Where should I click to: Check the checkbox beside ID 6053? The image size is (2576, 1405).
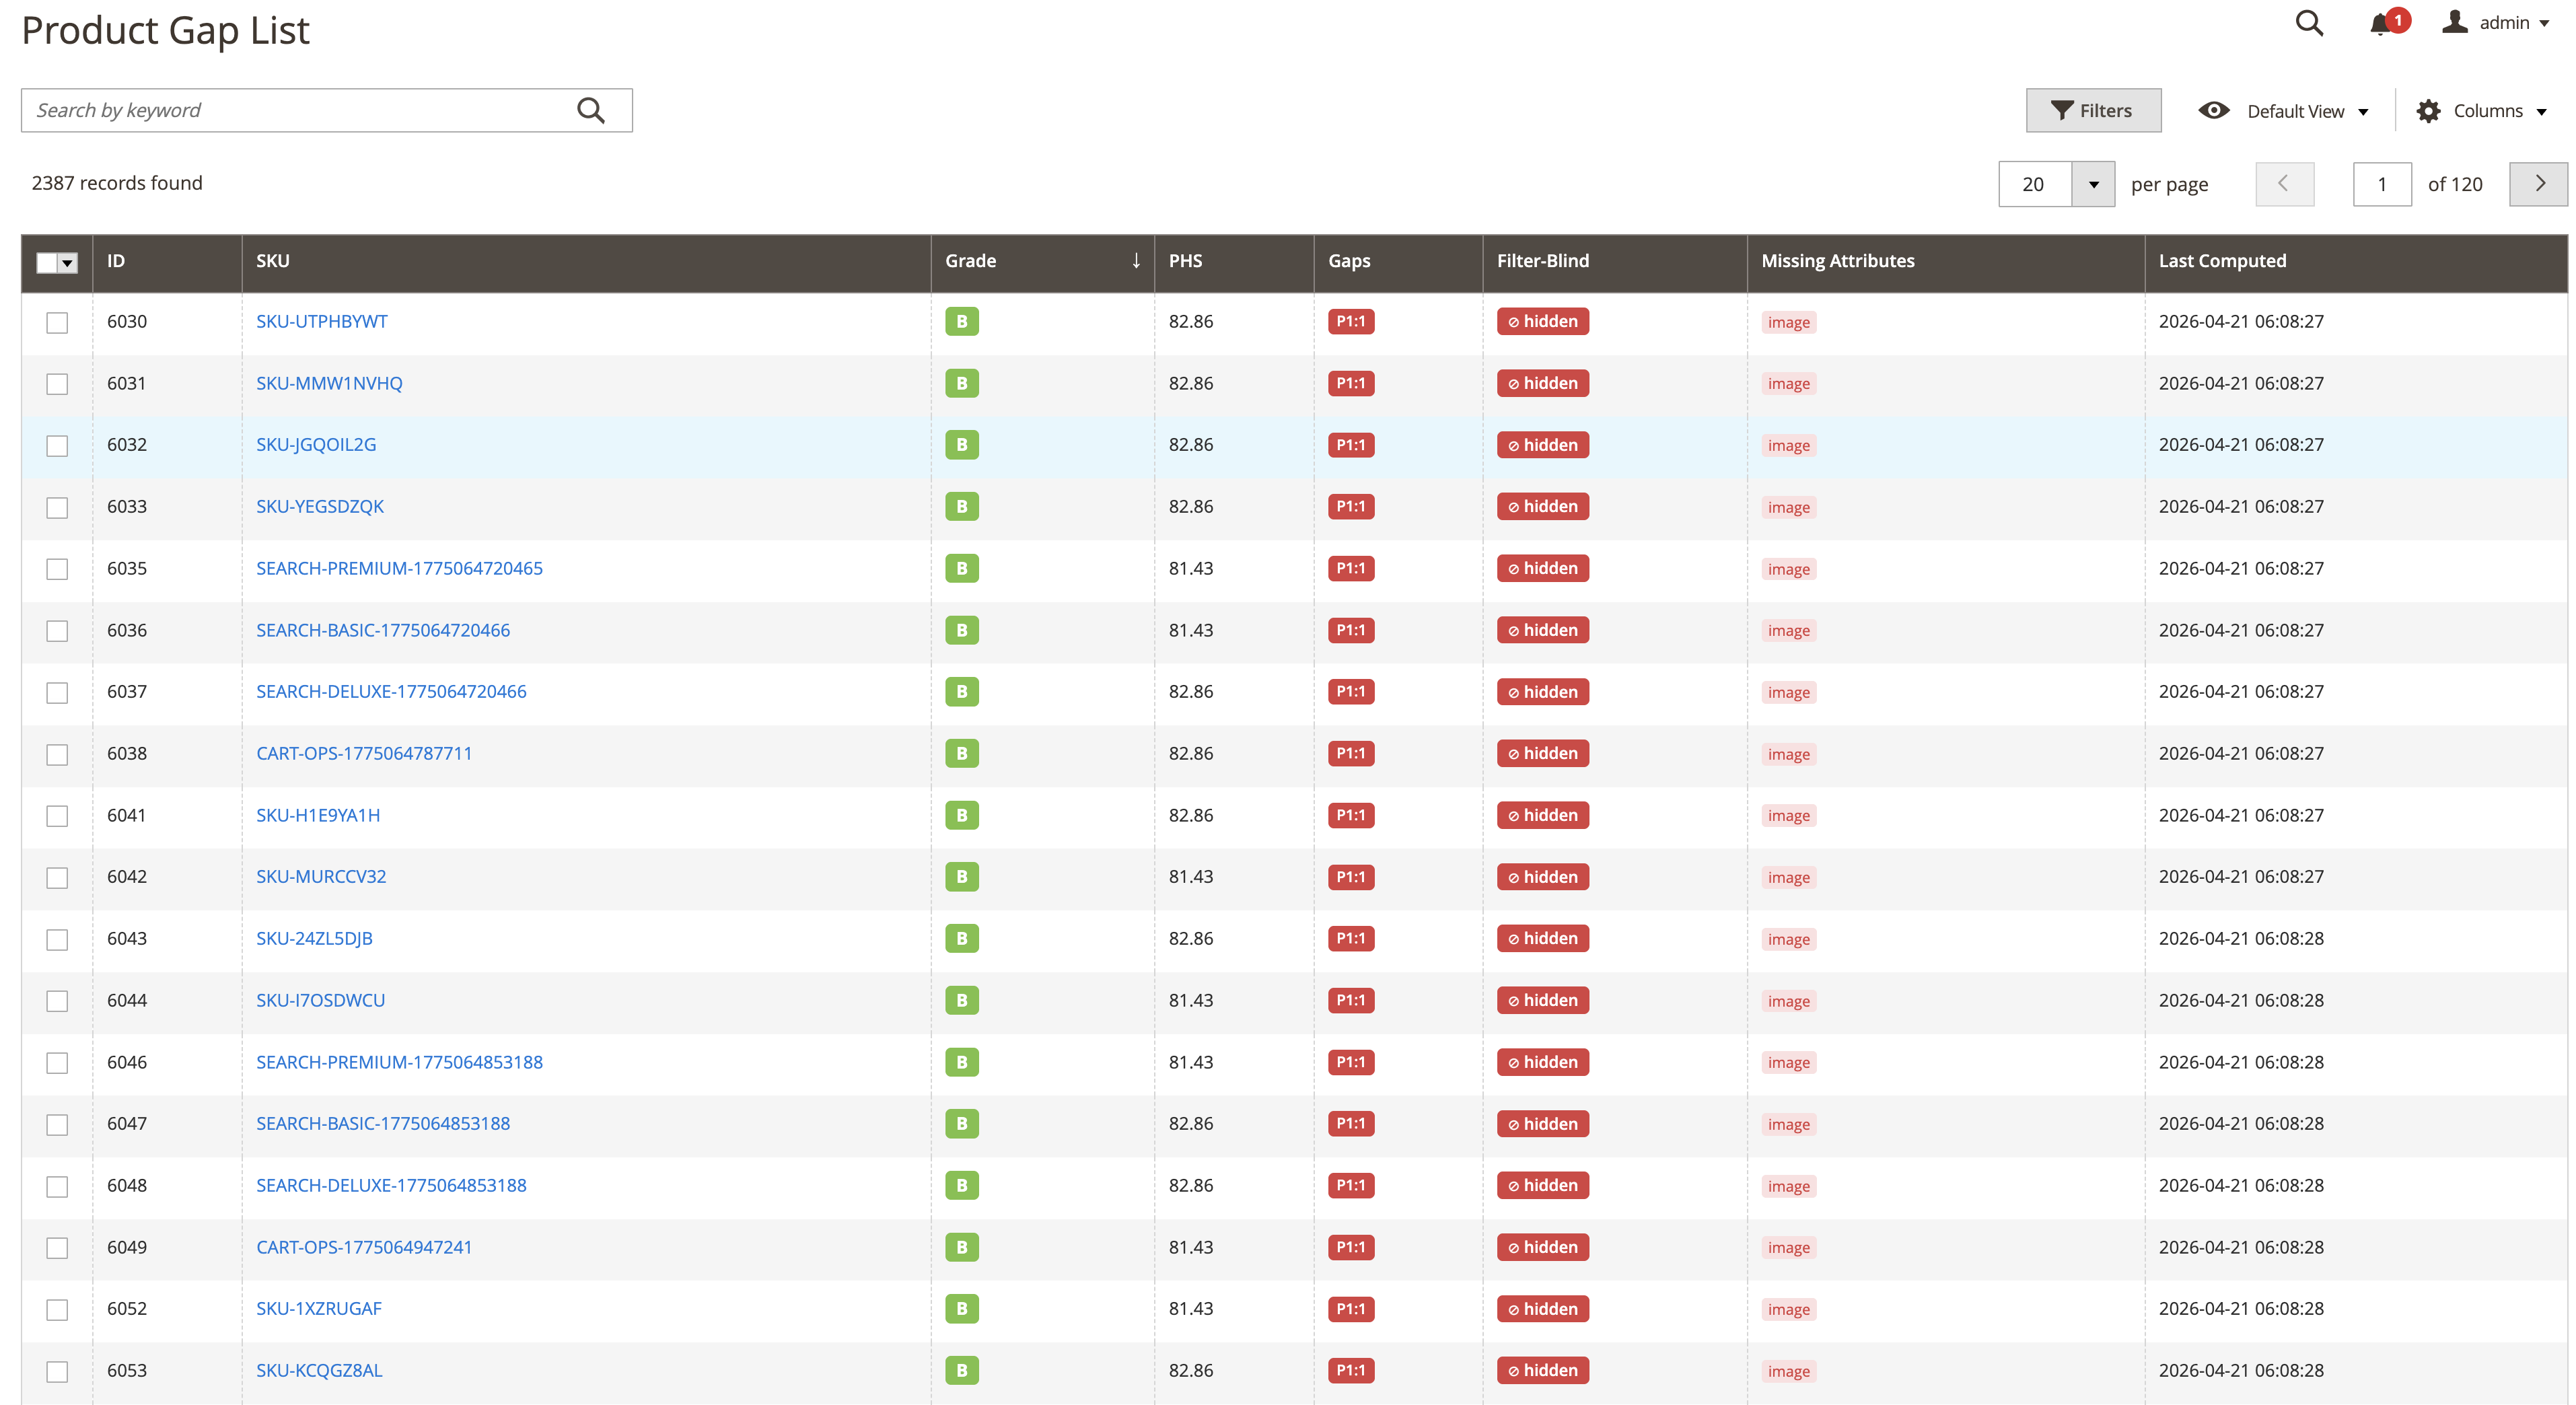pyautogui.click(x=57, y=1371)
